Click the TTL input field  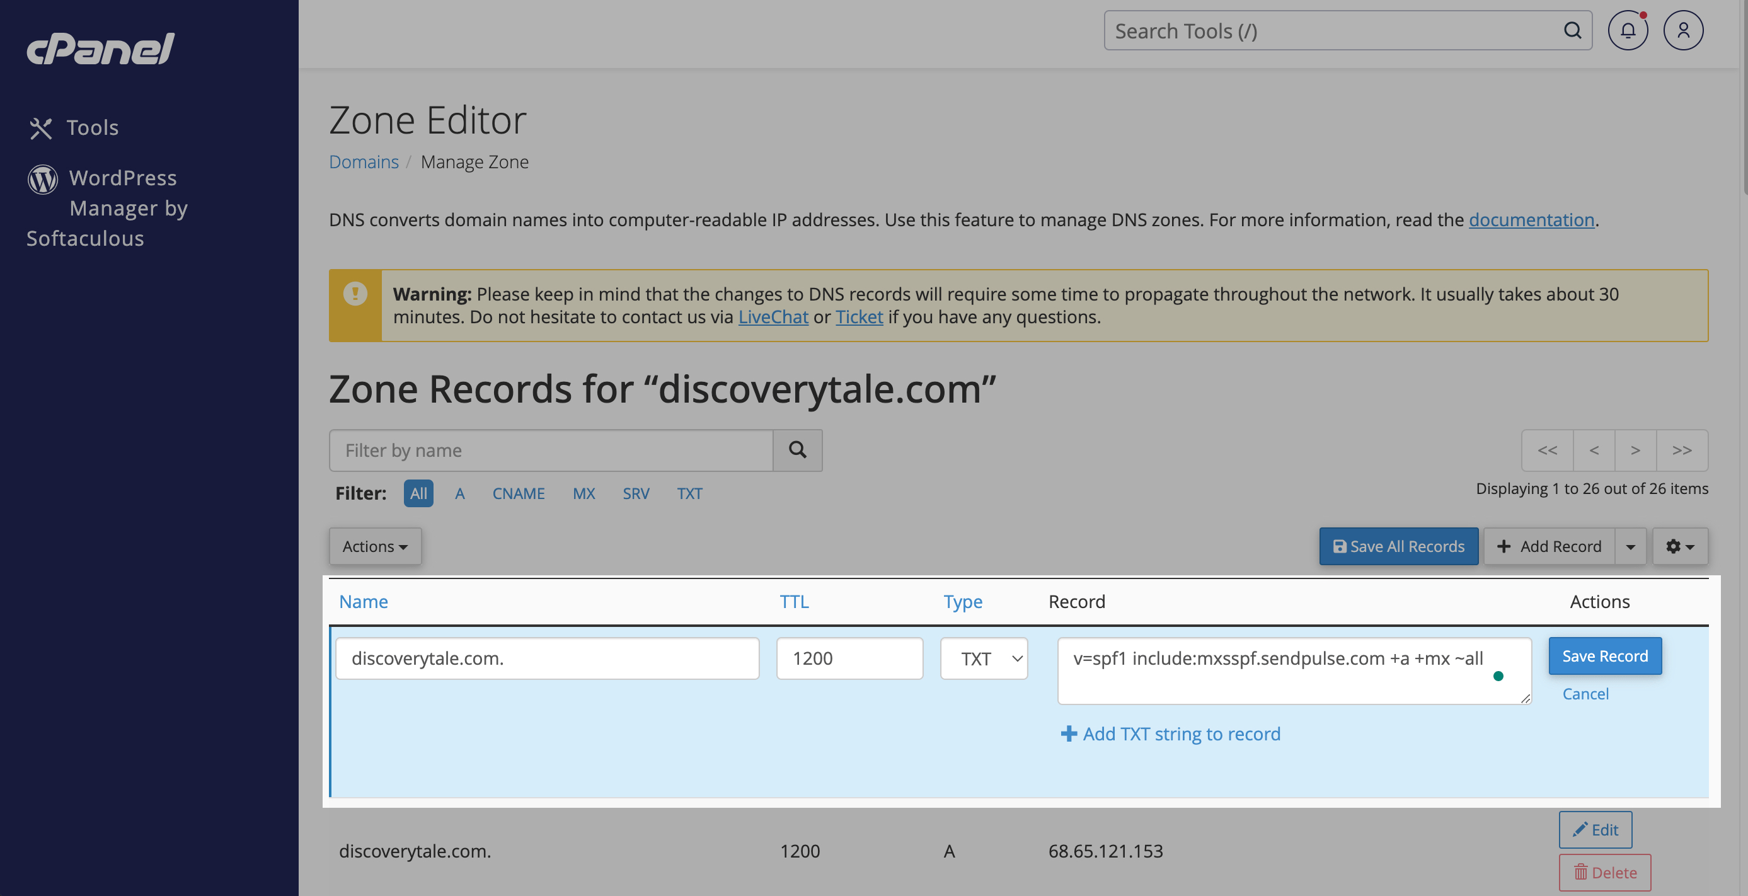pyautogui.click(x=849, y=658)
